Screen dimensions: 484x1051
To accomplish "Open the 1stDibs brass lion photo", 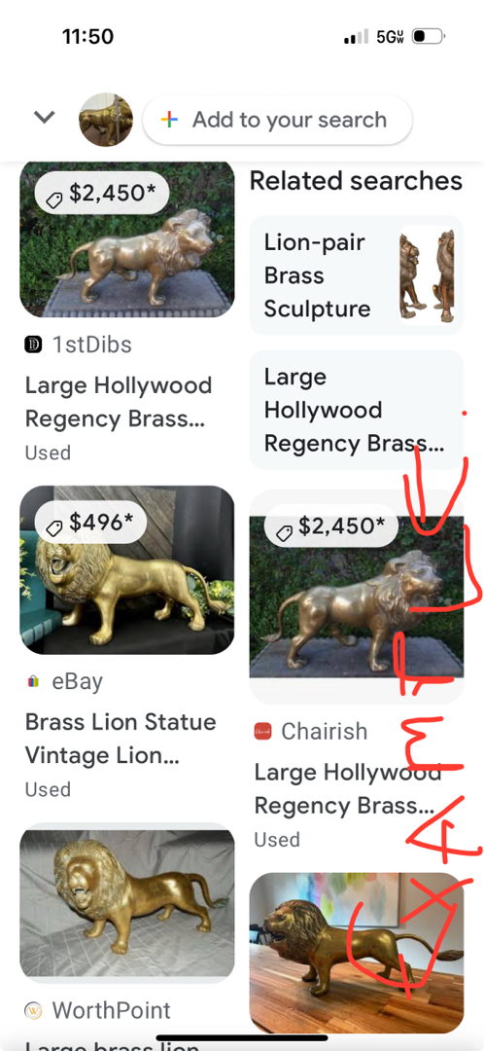I will (x=127, y=239).
